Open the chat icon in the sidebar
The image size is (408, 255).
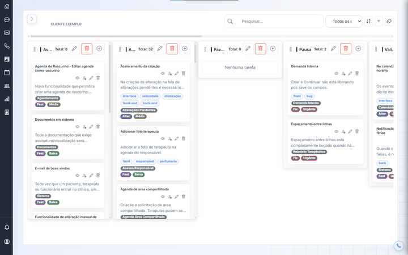tap(7, 19)
